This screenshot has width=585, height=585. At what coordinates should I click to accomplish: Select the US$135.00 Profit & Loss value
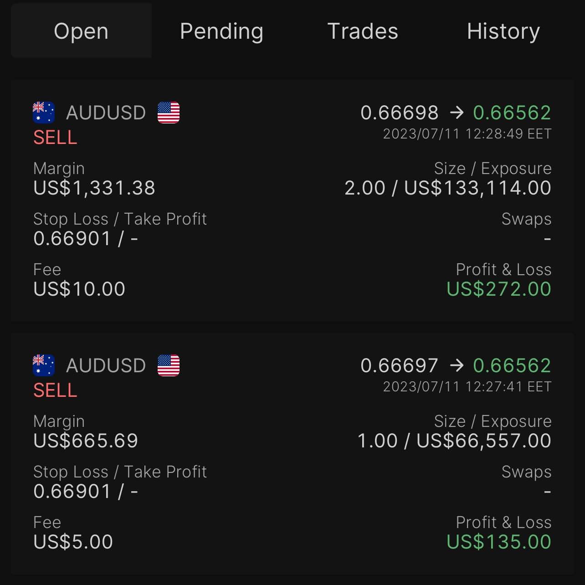tap(499, 542)
